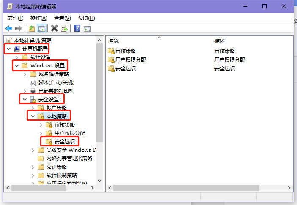Collapse the 安全设置 node
This screenshot has width=297, height=205.
[x=25, y=99]
